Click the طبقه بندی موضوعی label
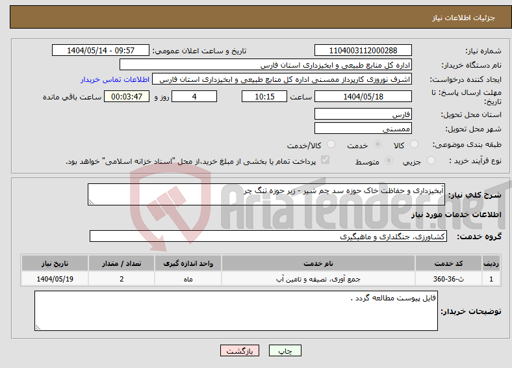Screen dimensions: 512x368 [x=467, y=144]
